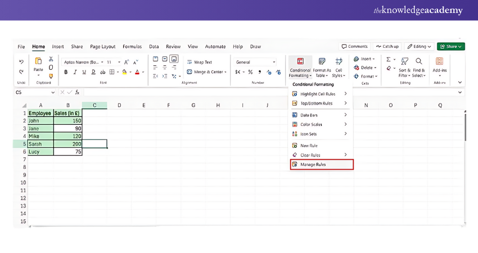Click the yellow fill color swatch
Screen dimensions: 478x253
click(123, 72)
